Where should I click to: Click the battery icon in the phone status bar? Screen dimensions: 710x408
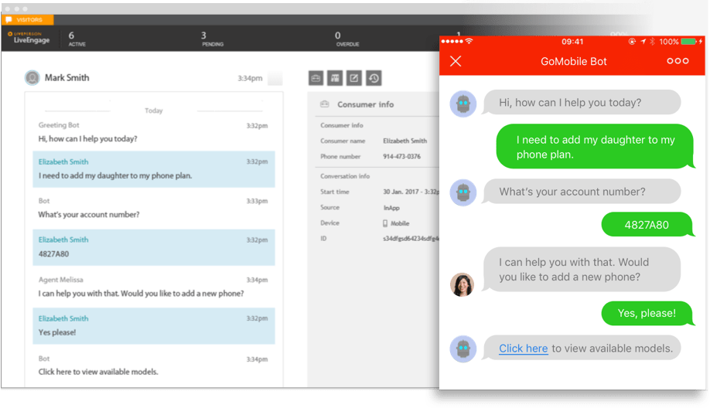point(688,42)
